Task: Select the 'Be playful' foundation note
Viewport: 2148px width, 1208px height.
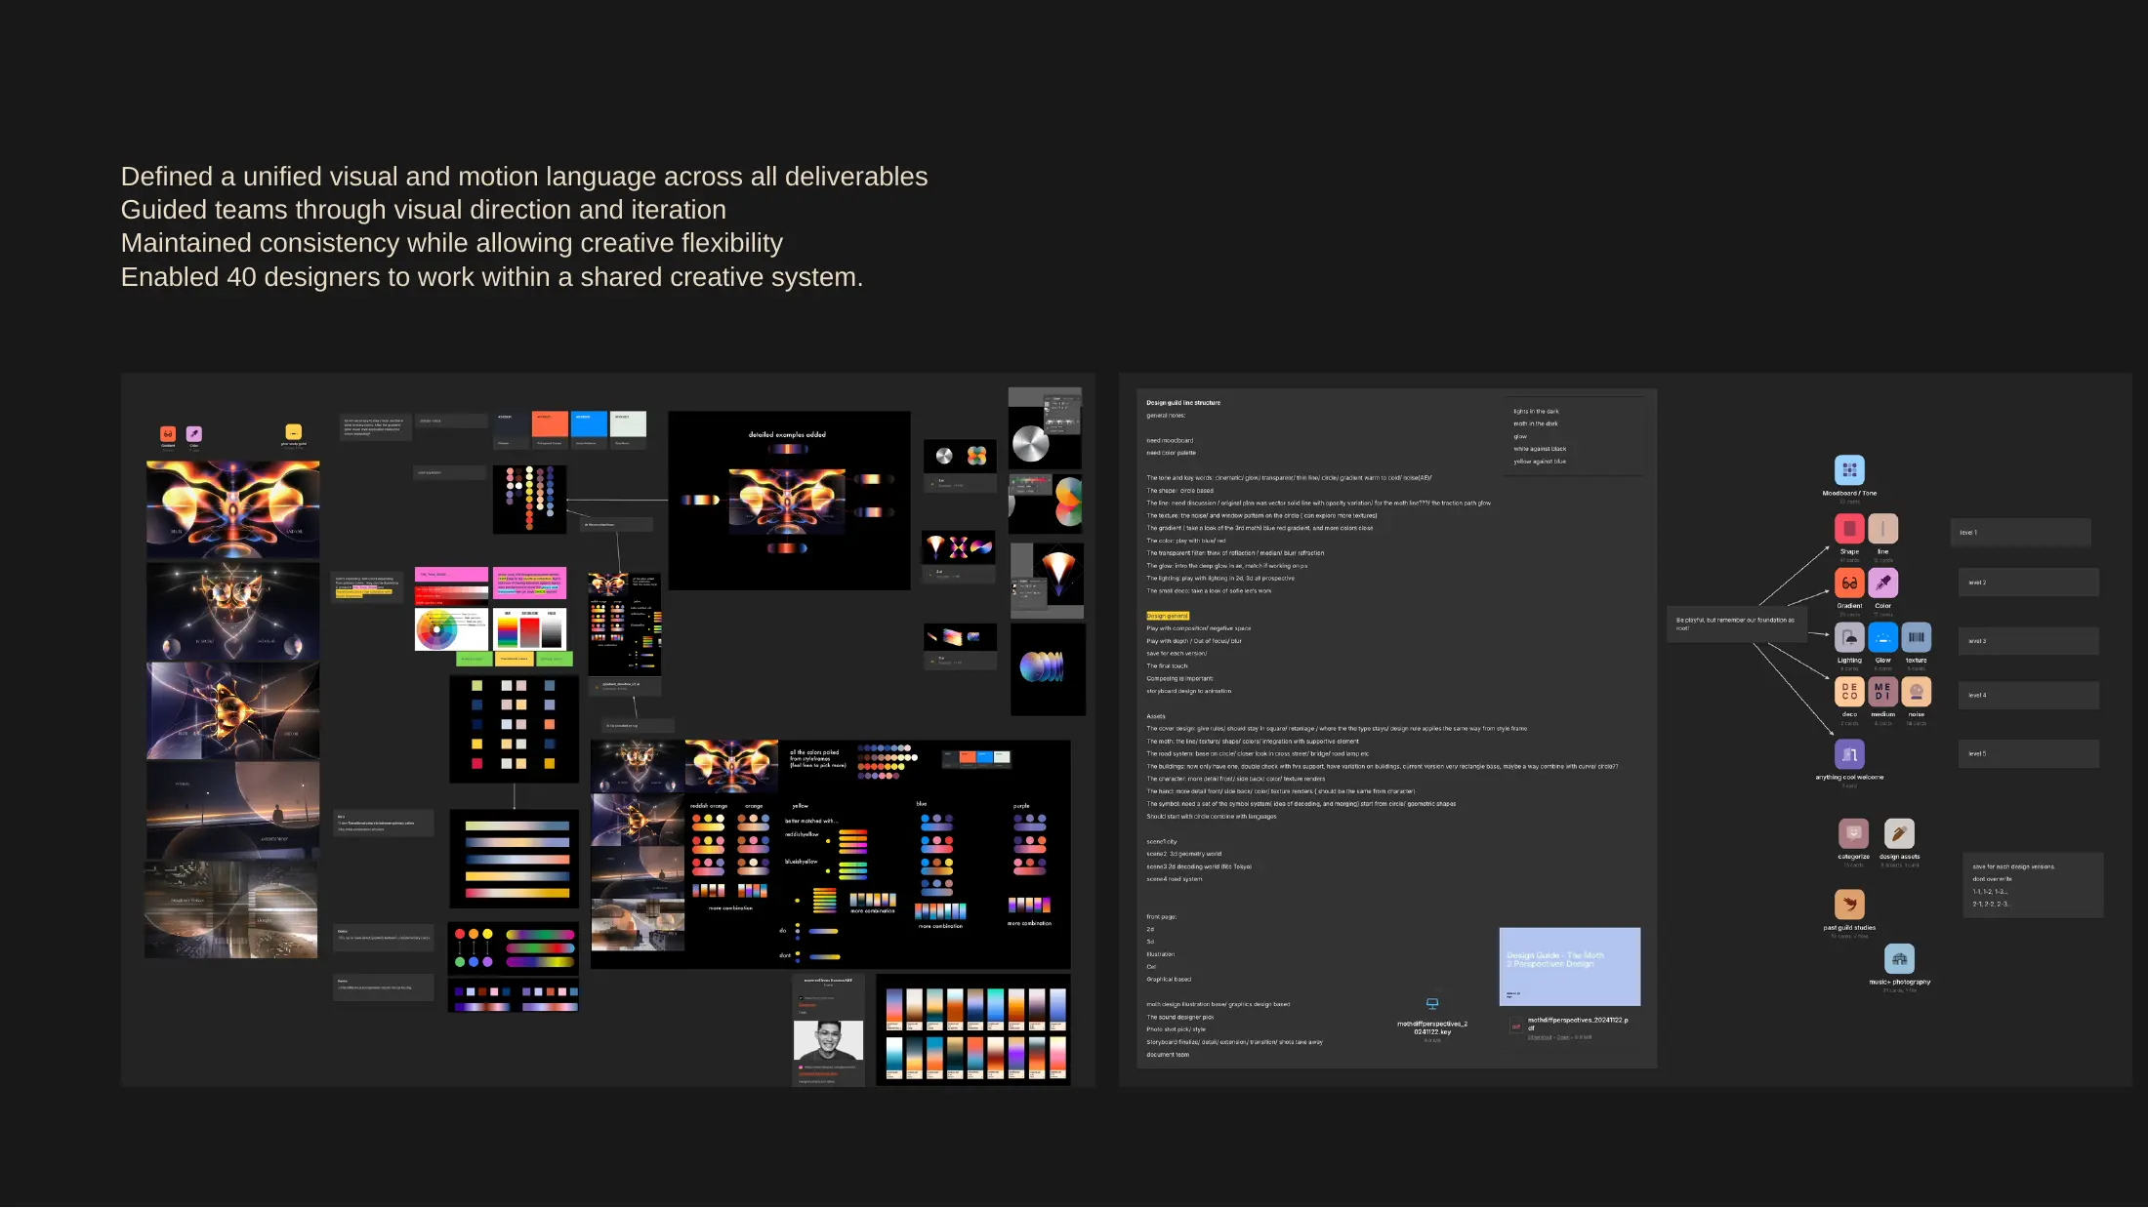Action: tap(1738, 624)
